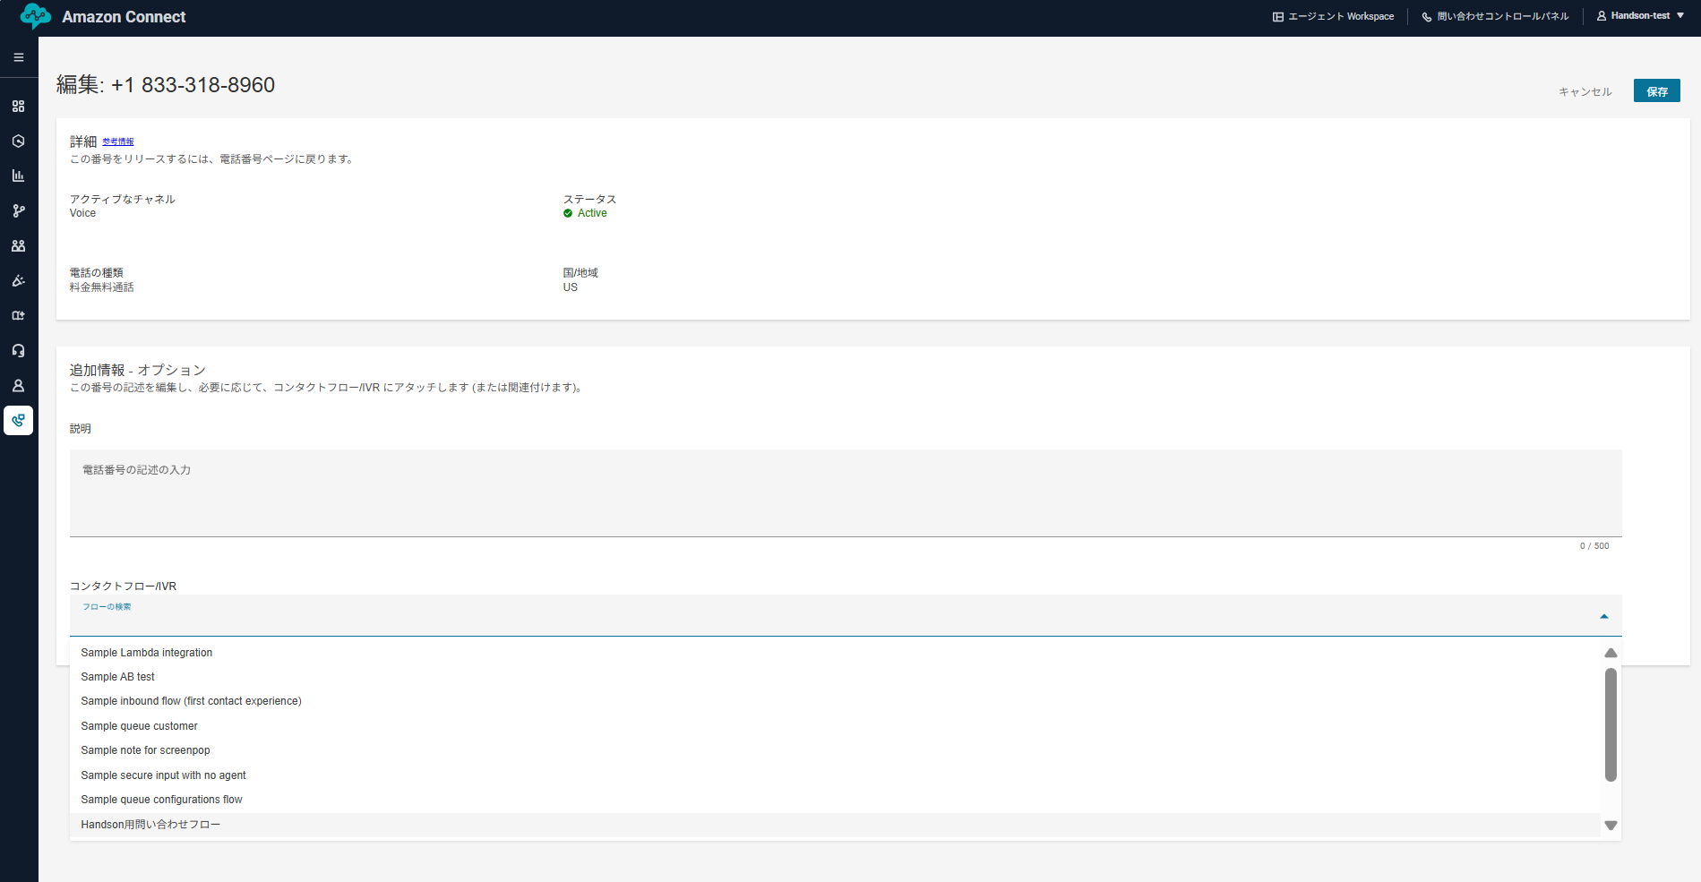Image resolution: width=1701 pixels, height=882 pixels.
Task: Click the 料金無料通話 phone type value
Action: (x=102, y=287)
